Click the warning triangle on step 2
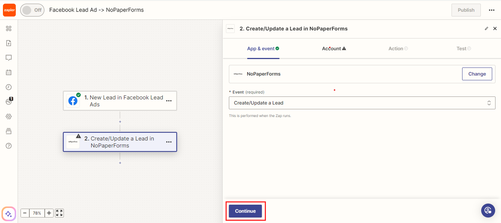Image resolution: width=501 pixels, height=223 pixels. [78, 136]
